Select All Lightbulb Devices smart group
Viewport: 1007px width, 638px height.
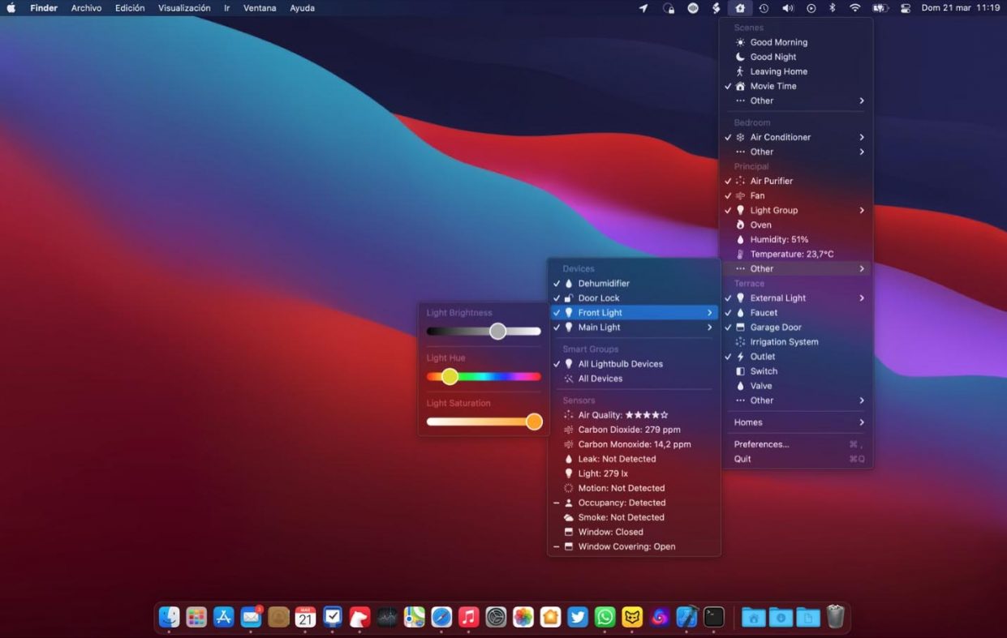(620, 364)
